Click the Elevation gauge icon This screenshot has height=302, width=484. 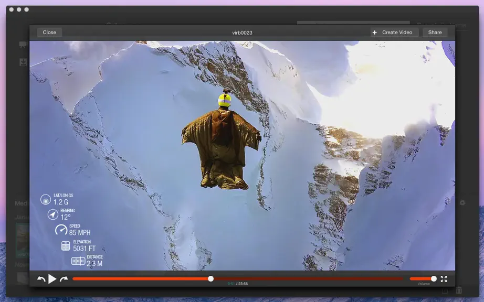[x=66, y=245]
